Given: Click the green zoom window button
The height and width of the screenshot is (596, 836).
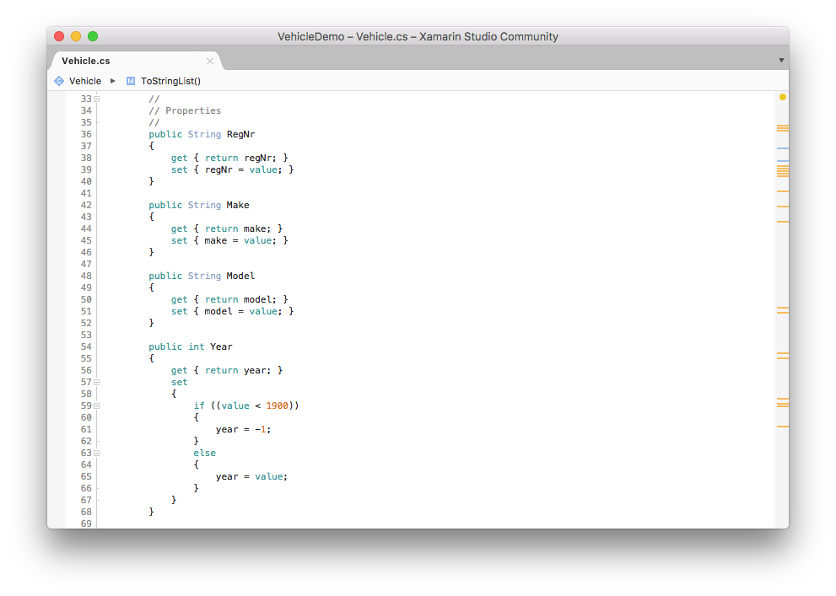Looking at the screenshot, I should click(93, 36).
